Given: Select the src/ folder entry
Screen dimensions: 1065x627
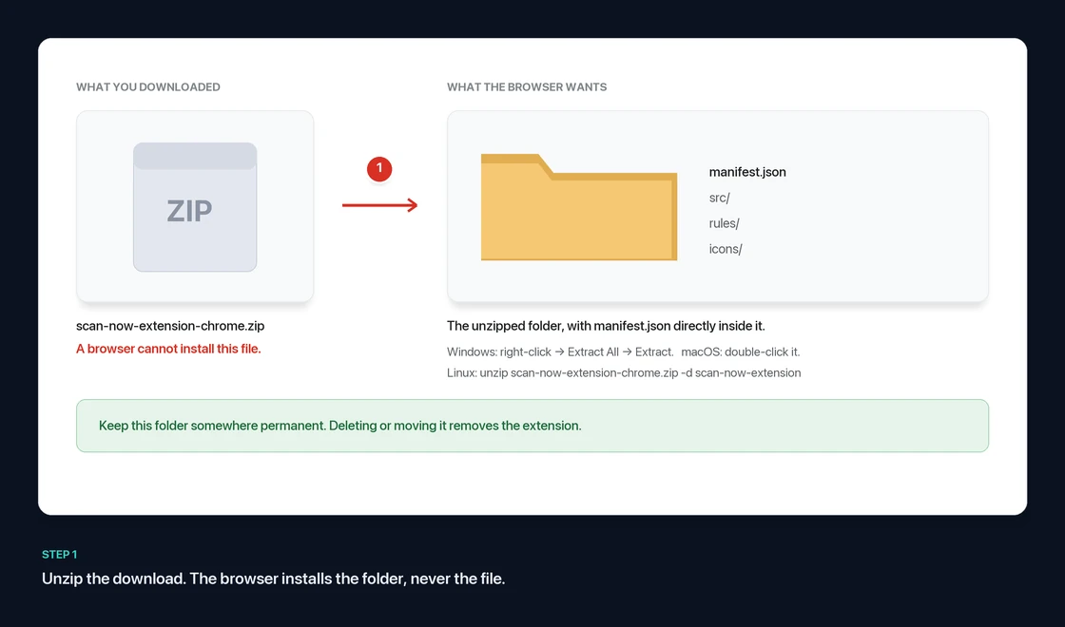Looking at the screenshot, I should tap(719, 199).
